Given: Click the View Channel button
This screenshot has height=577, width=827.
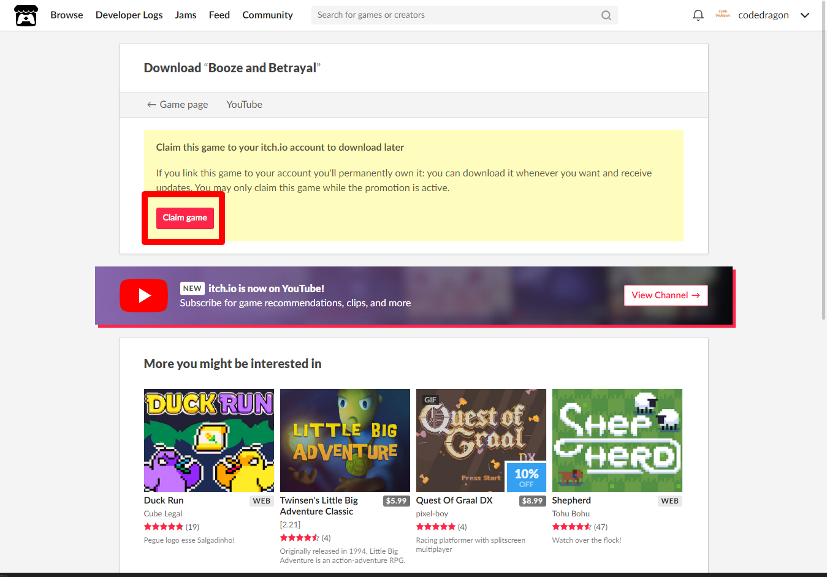Looking at the screenshot, I should [666, 295].
